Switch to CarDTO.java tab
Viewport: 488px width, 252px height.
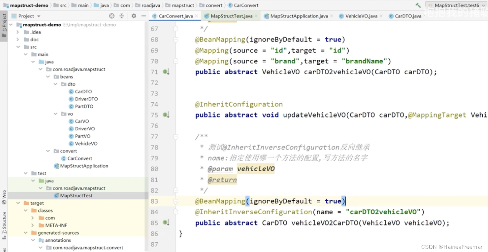coord(408,16)
